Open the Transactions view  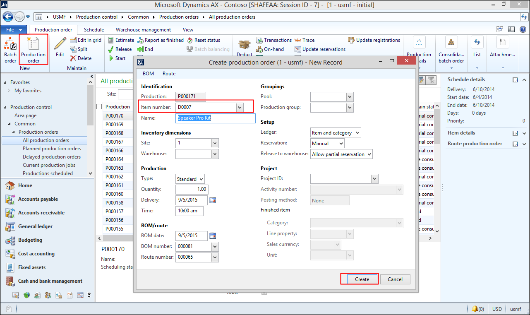(274, 40)
